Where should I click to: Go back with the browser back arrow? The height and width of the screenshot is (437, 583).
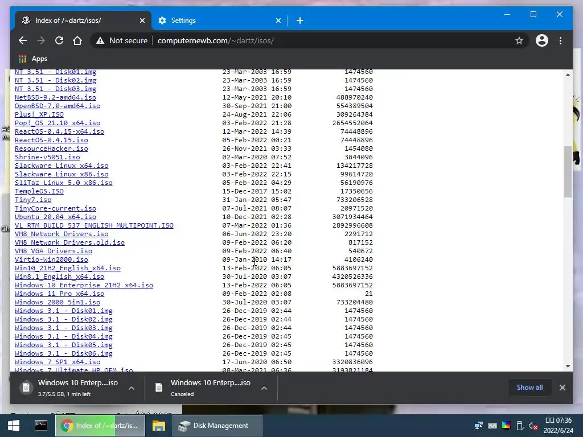point(23,40)
